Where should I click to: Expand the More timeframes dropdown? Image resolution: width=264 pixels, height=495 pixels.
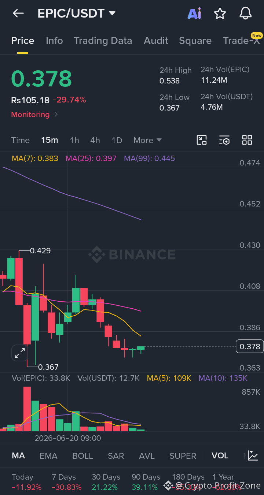tap(148, 140)
